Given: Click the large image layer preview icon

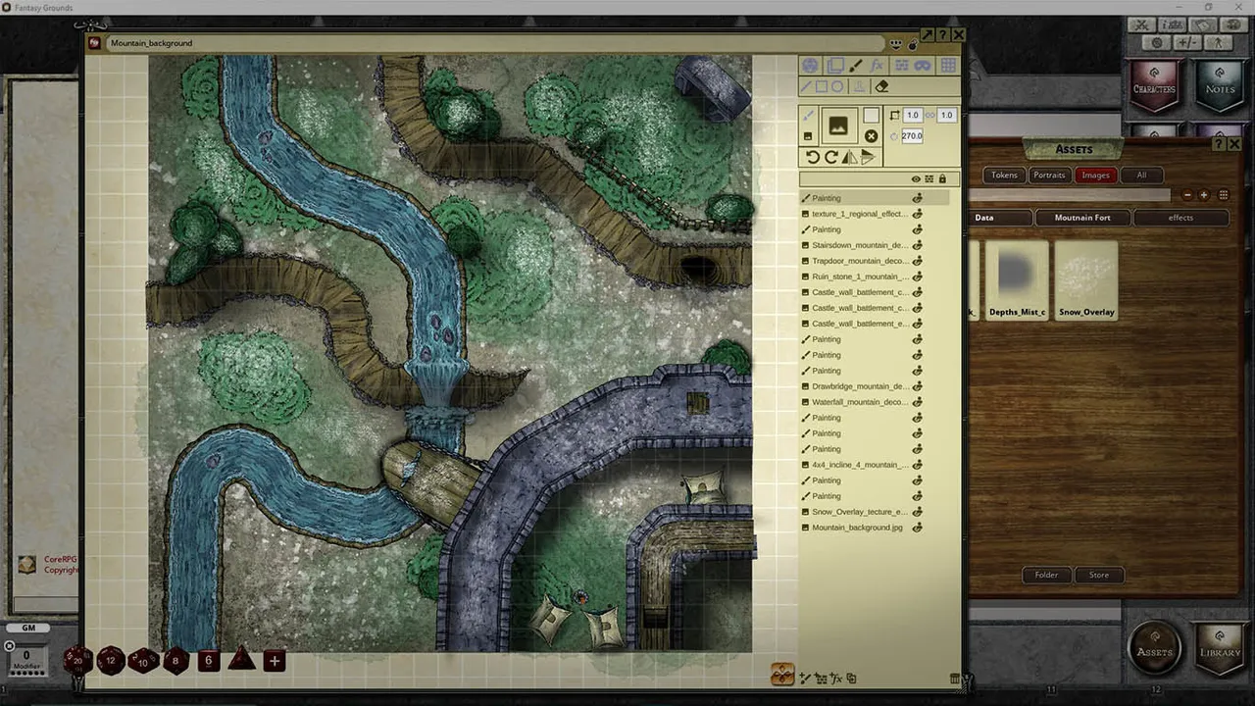Looking at the screenshot, I should tap(838, 126).
